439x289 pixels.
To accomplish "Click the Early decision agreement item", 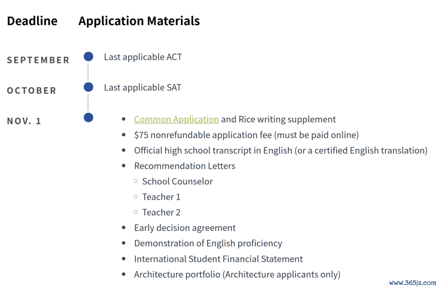I will click(185, 228).
